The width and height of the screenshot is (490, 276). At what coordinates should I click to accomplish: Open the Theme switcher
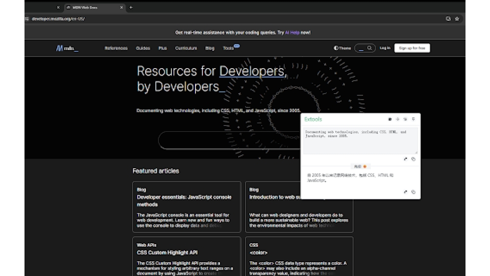(x=342, y=48)
